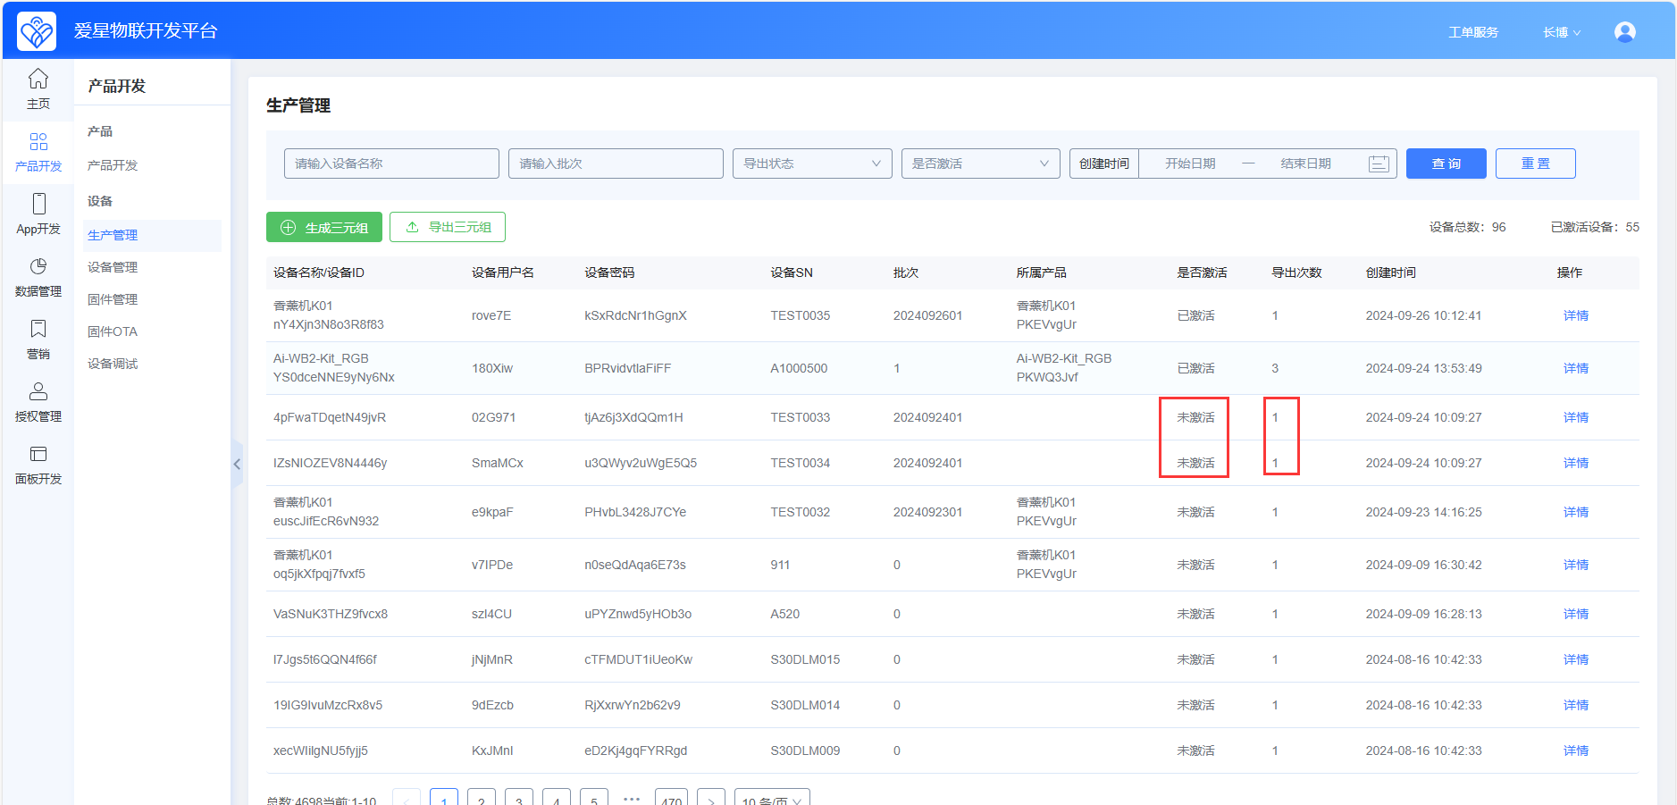The width and height of the screenshot is (1677, 805).
Task: Open 数据管理 pie chart icon
Action: click(38, 266)
